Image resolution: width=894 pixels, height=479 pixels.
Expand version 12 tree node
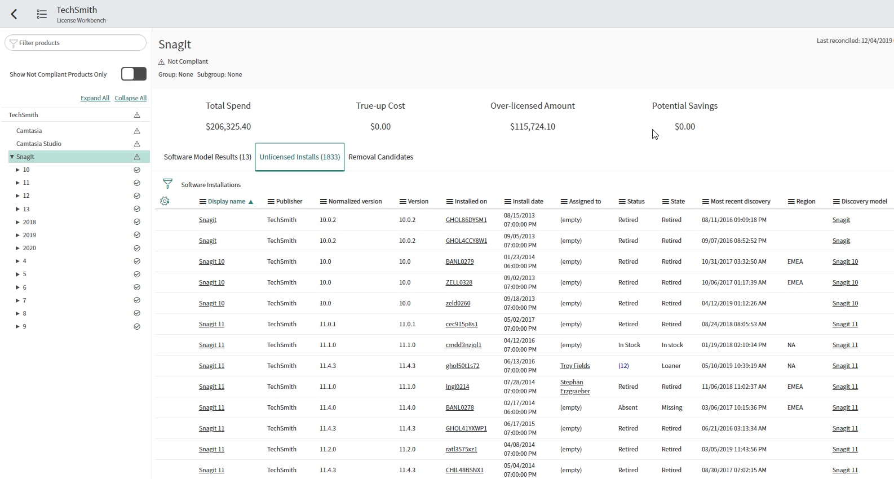point(17,196)
